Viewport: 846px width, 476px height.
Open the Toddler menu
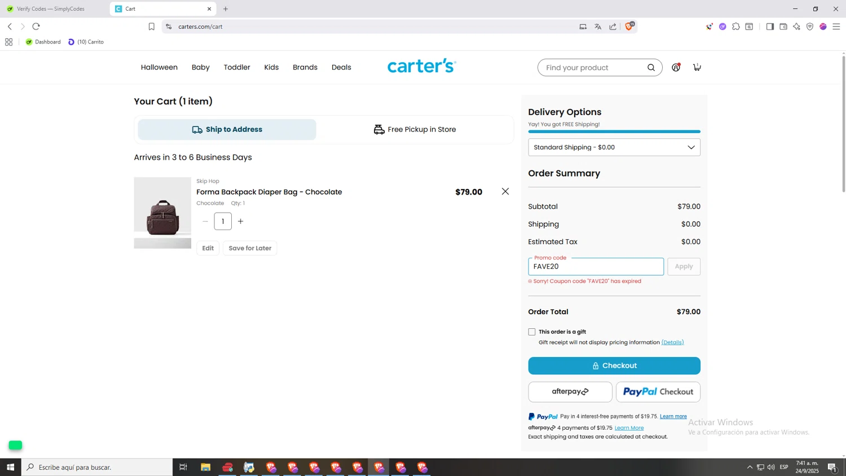point(237,67)
